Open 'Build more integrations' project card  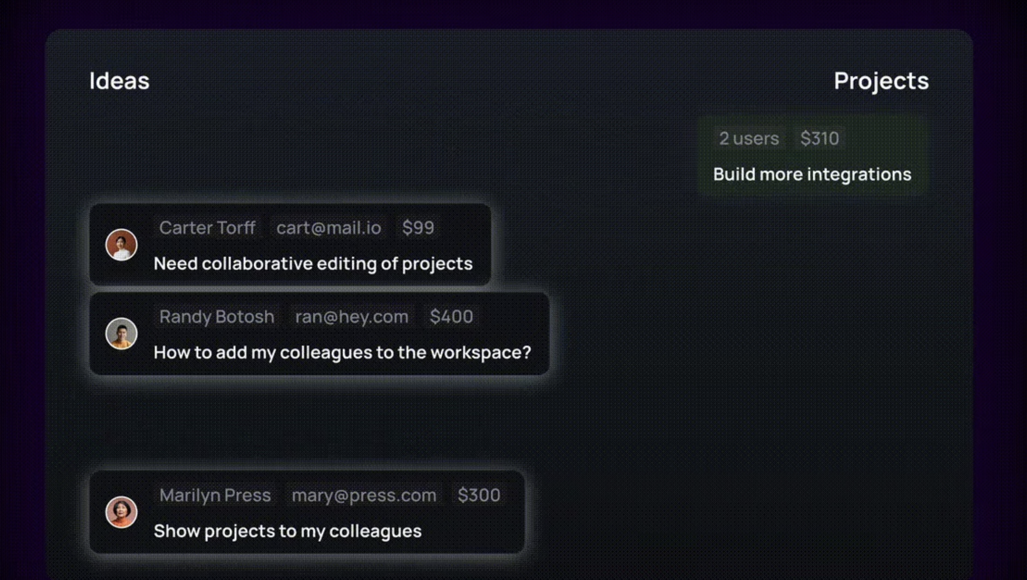click(x=812, y=174)
